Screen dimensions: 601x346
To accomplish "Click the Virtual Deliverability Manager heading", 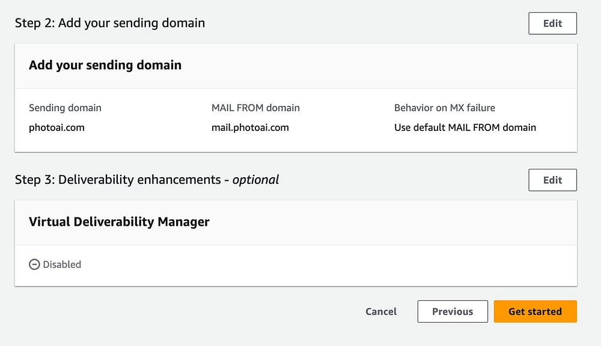I will [x=119, y=222].
